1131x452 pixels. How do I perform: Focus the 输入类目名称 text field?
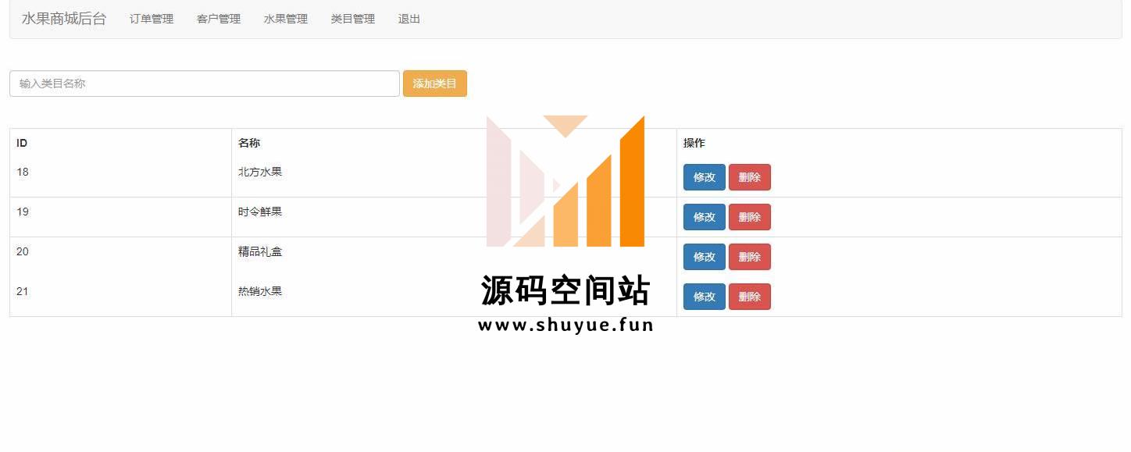point(205,84)
